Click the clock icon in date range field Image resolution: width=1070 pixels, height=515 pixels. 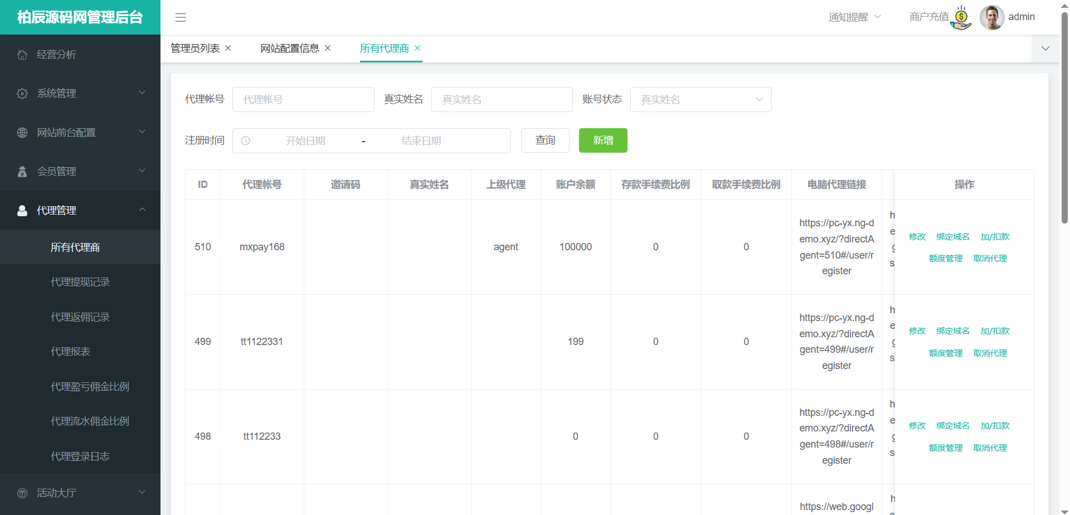click(245, 141)
